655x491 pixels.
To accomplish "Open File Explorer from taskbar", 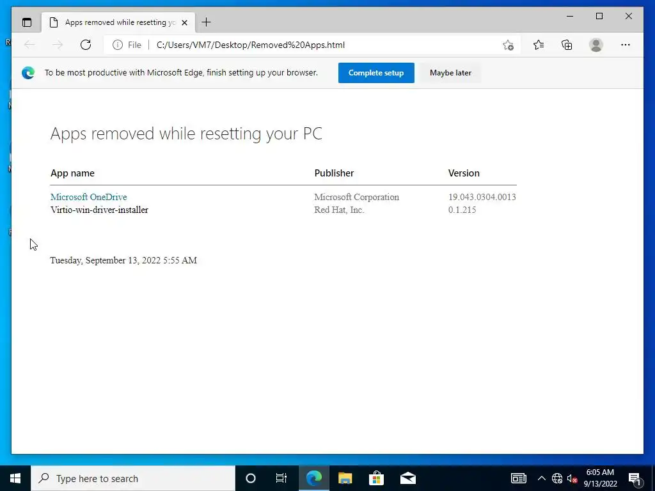I will tap(345, 478).
